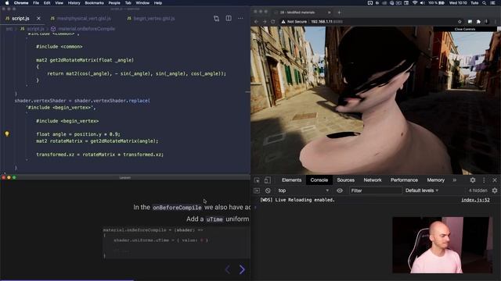Viewport: 501px width, 281px height.
Task: Close the script.js editor tab
Action: pos(38,19)
